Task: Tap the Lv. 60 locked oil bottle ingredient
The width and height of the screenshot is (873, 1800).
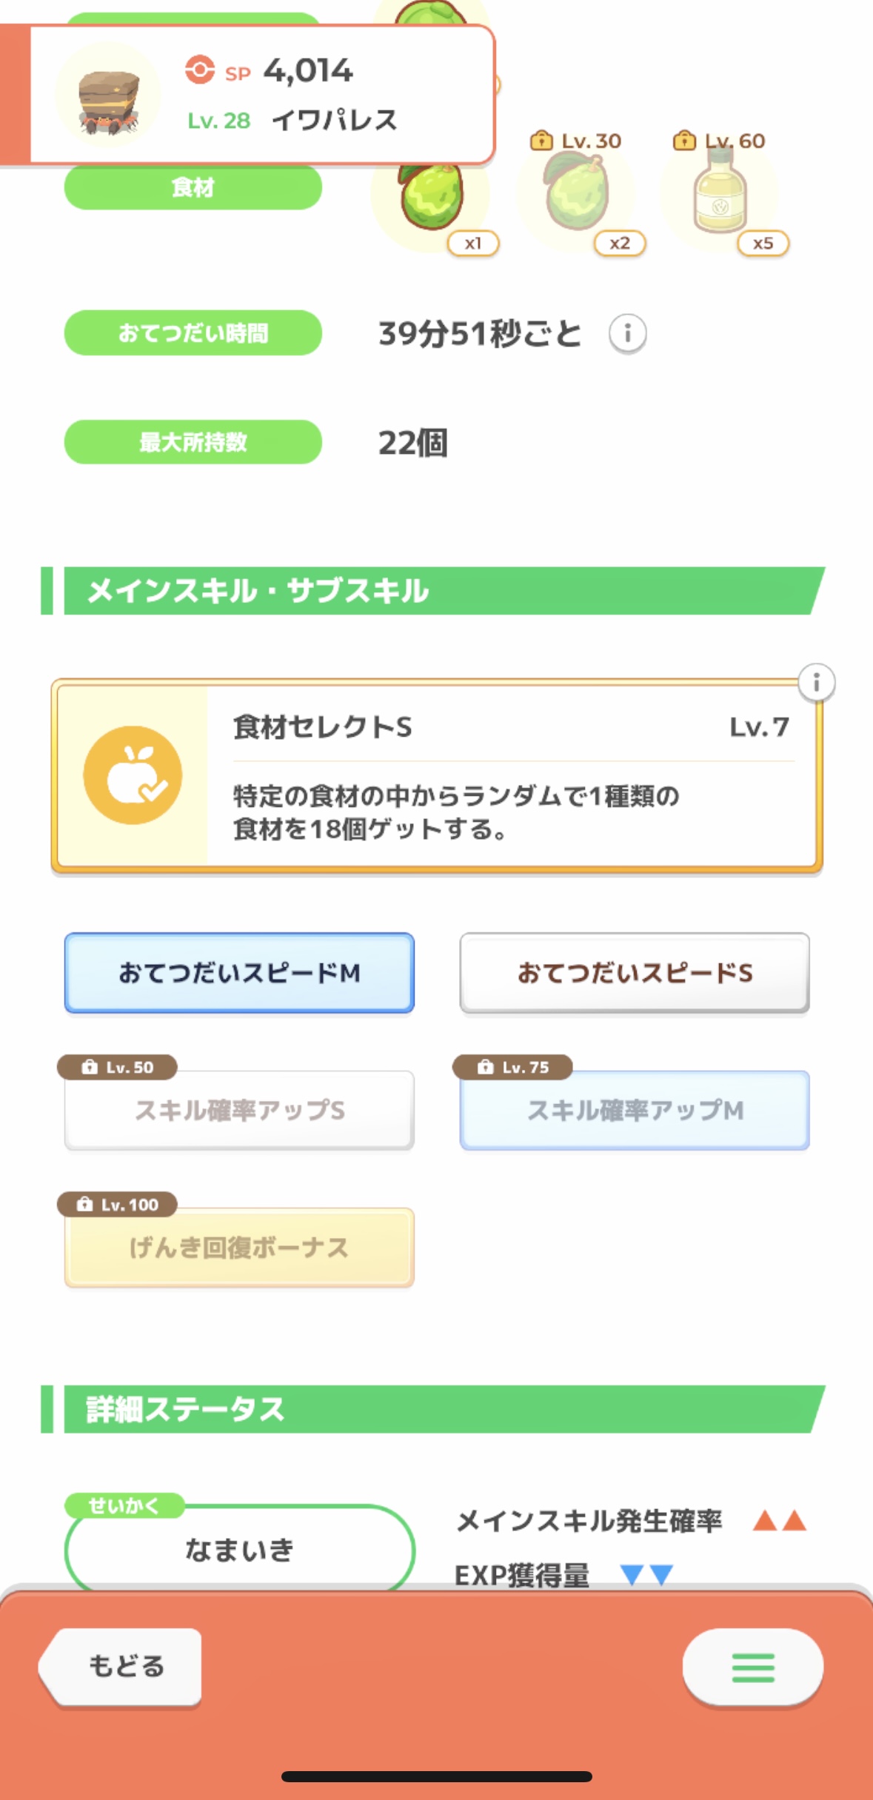Action: point(720,195)
